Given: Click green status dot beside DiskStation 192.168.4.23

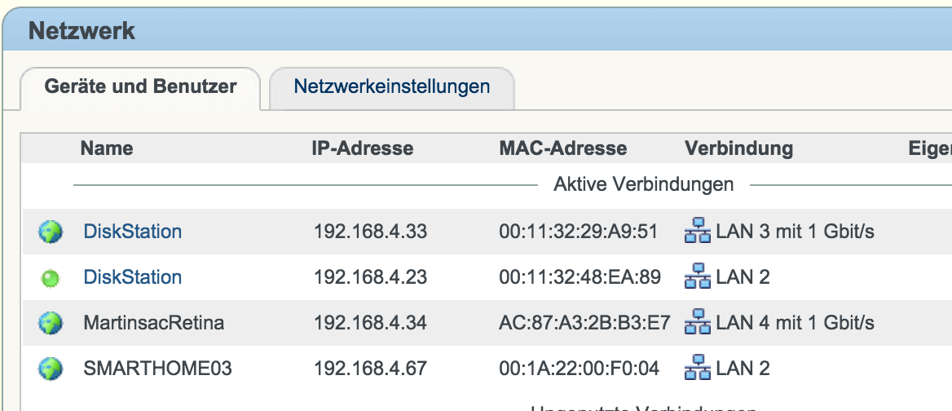Looking at the screenshot, I should pos(50,279).
